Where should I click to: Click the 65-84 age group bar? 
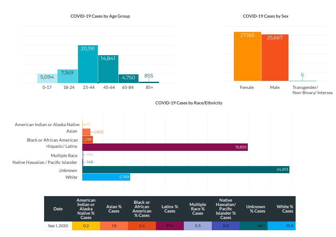[x=128, y=79]
